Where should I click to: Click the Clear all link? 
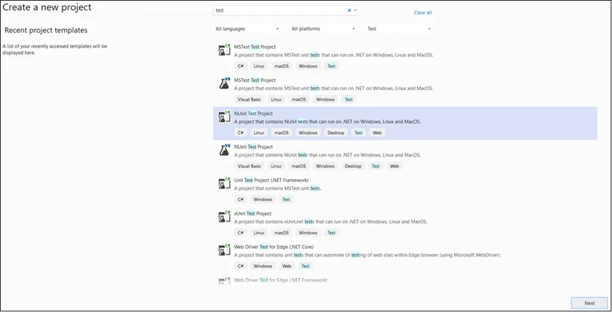[x=422, y=13]
